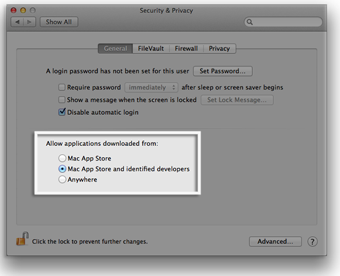The width and height of the screenshot is (340, 276).
Task: Close the Security & Privacy window
Action: click(x=13, y=10)
